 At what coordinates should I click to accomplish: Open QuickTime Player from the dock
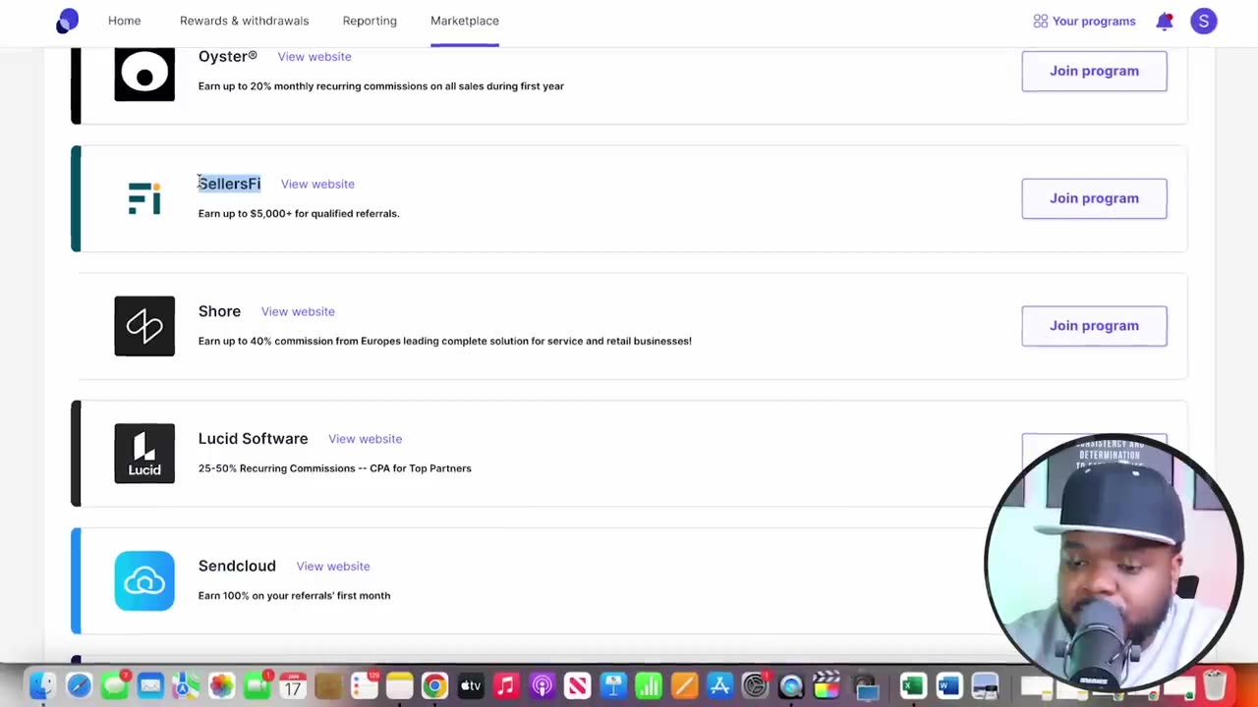791,685
